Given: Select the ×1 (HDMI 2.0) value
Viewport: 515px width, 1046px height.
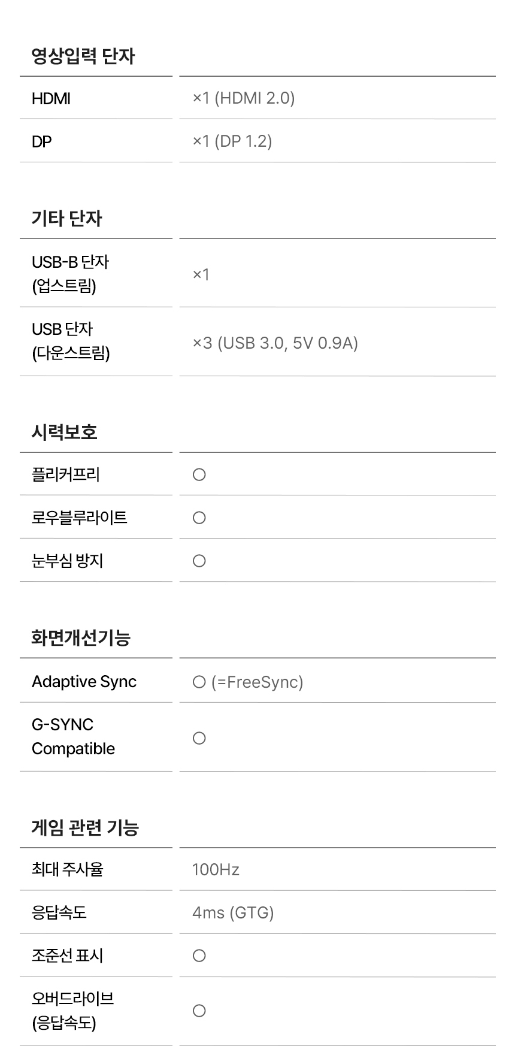Looking at the screenshot, I should 244,98.
